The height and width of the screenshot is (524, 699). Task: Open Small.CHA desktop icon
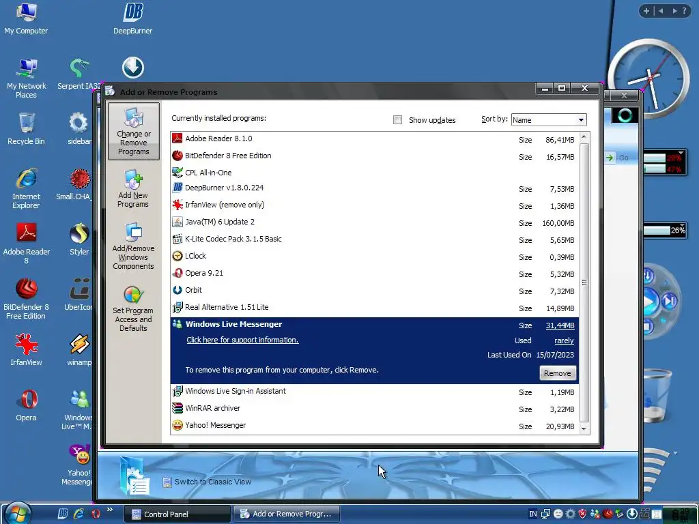pos(76,184)
